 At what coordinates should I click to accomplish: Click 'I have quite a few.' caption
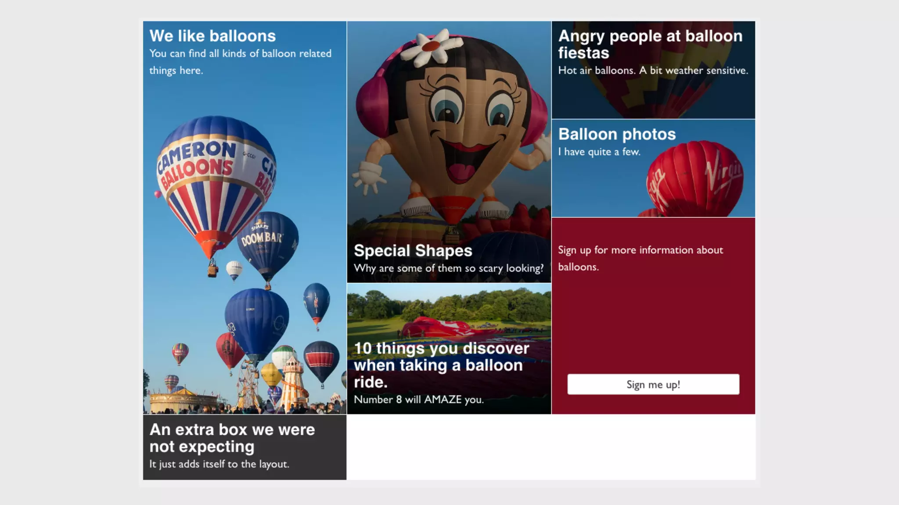tap(599, 152)
